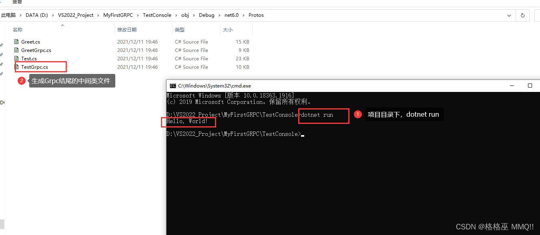This screenshot has width=540, height=235.
Task: Click the GreetGrpc.cs file icon
Action: point(16,50)
